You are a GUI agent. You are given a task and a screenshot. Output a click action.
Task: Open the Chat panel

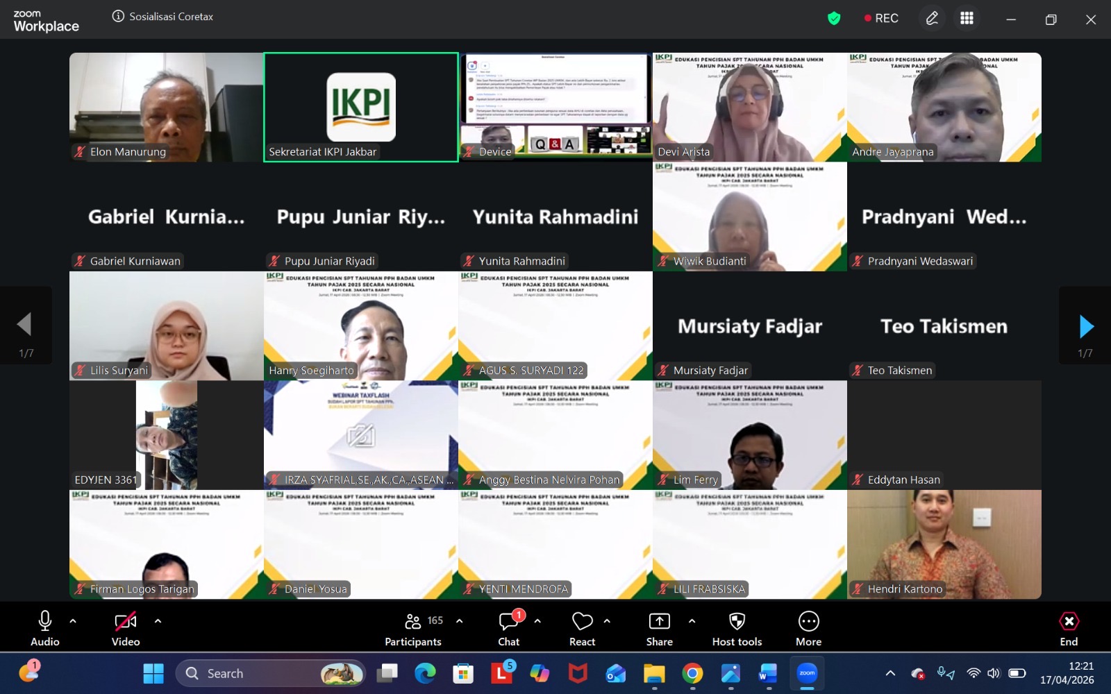coord(509,628)
